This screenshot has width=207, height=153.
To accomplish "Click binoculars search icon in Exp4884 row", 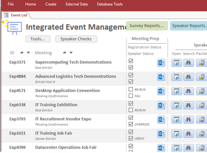I will 189,77.
